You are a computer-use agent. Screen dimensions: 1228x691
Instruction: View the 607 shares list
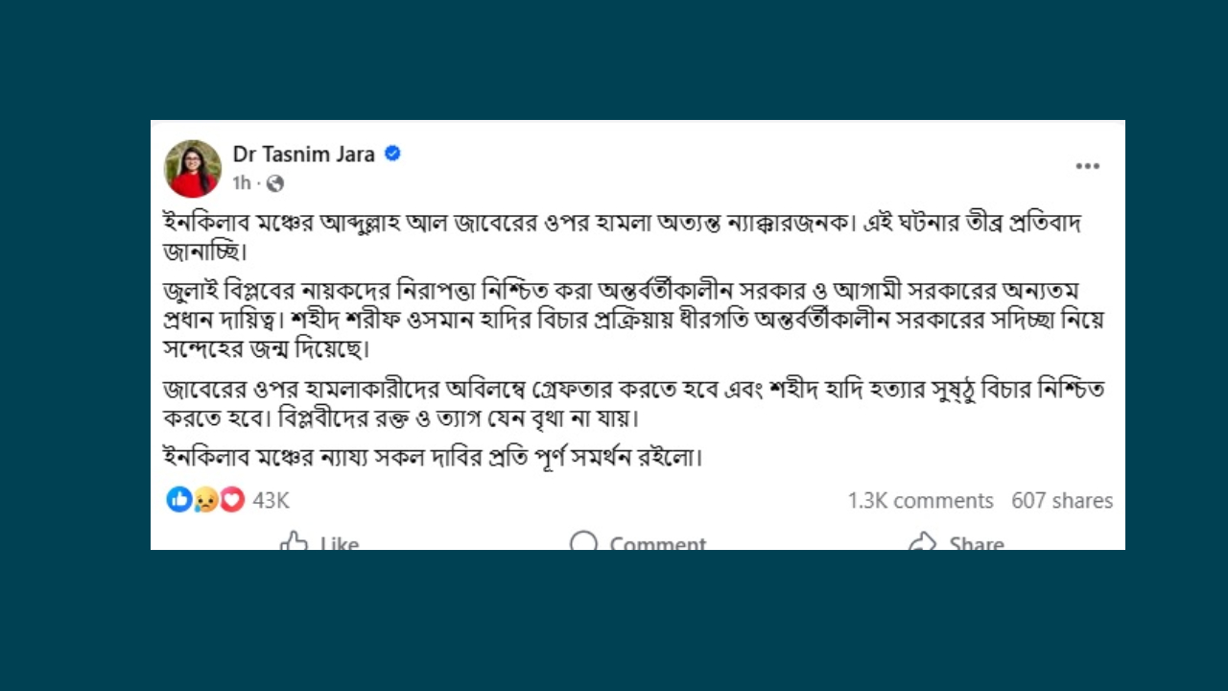[x=1062, y=500]
